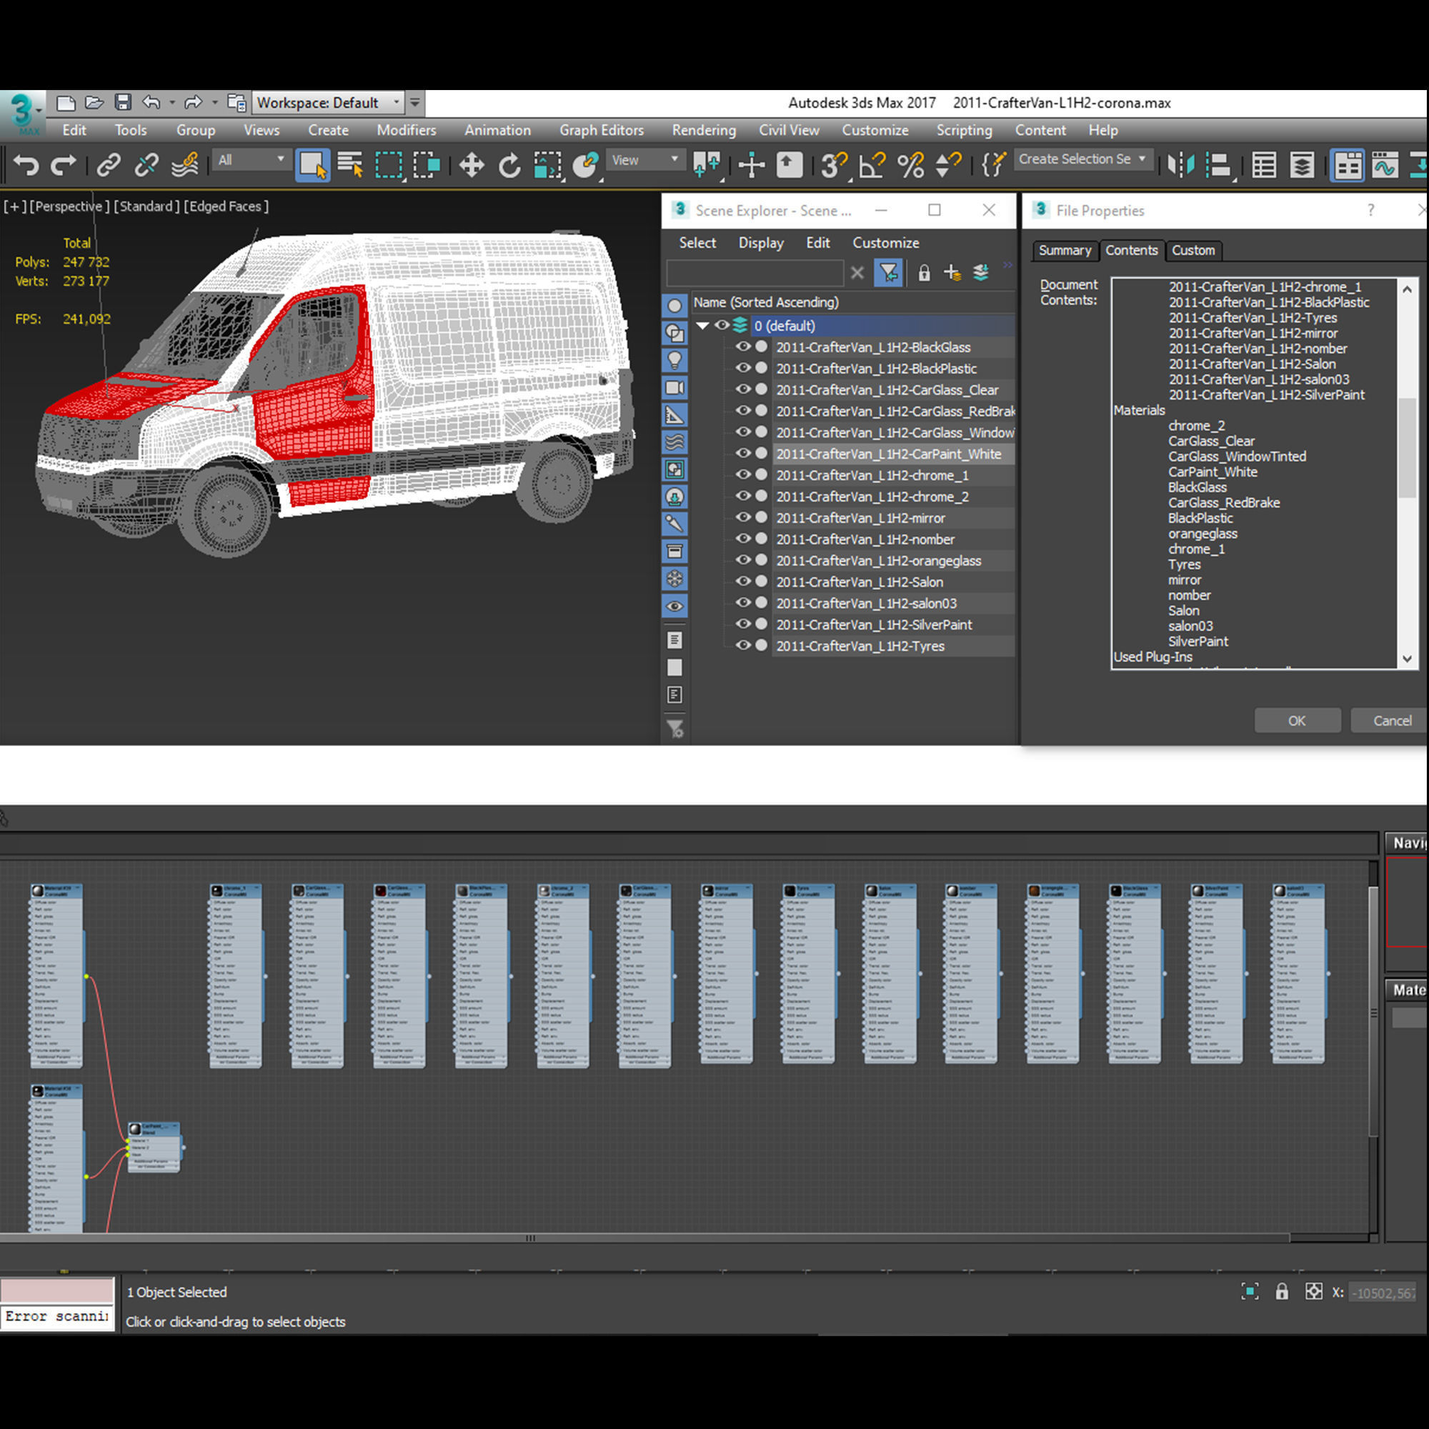1429x1429 pixels.
Task: Toggle eye icon for 0 (default) layer
Action: (722, 325)
